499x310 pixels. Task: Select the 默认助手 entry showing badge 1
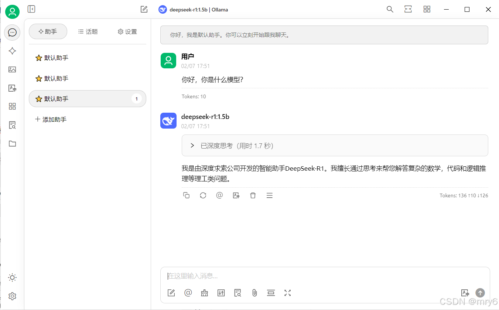pyautogui.click(x=88, y=99)
